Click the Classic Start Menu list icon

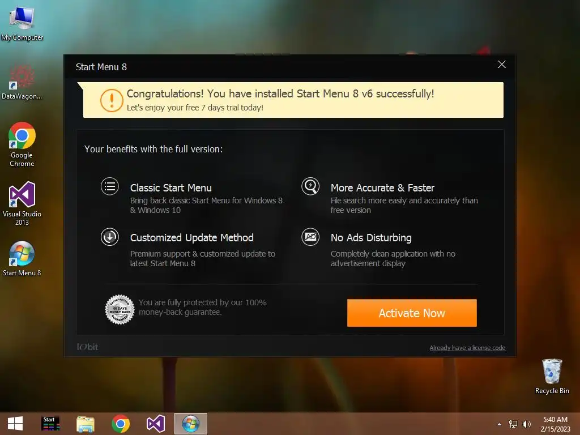[110, 186]
